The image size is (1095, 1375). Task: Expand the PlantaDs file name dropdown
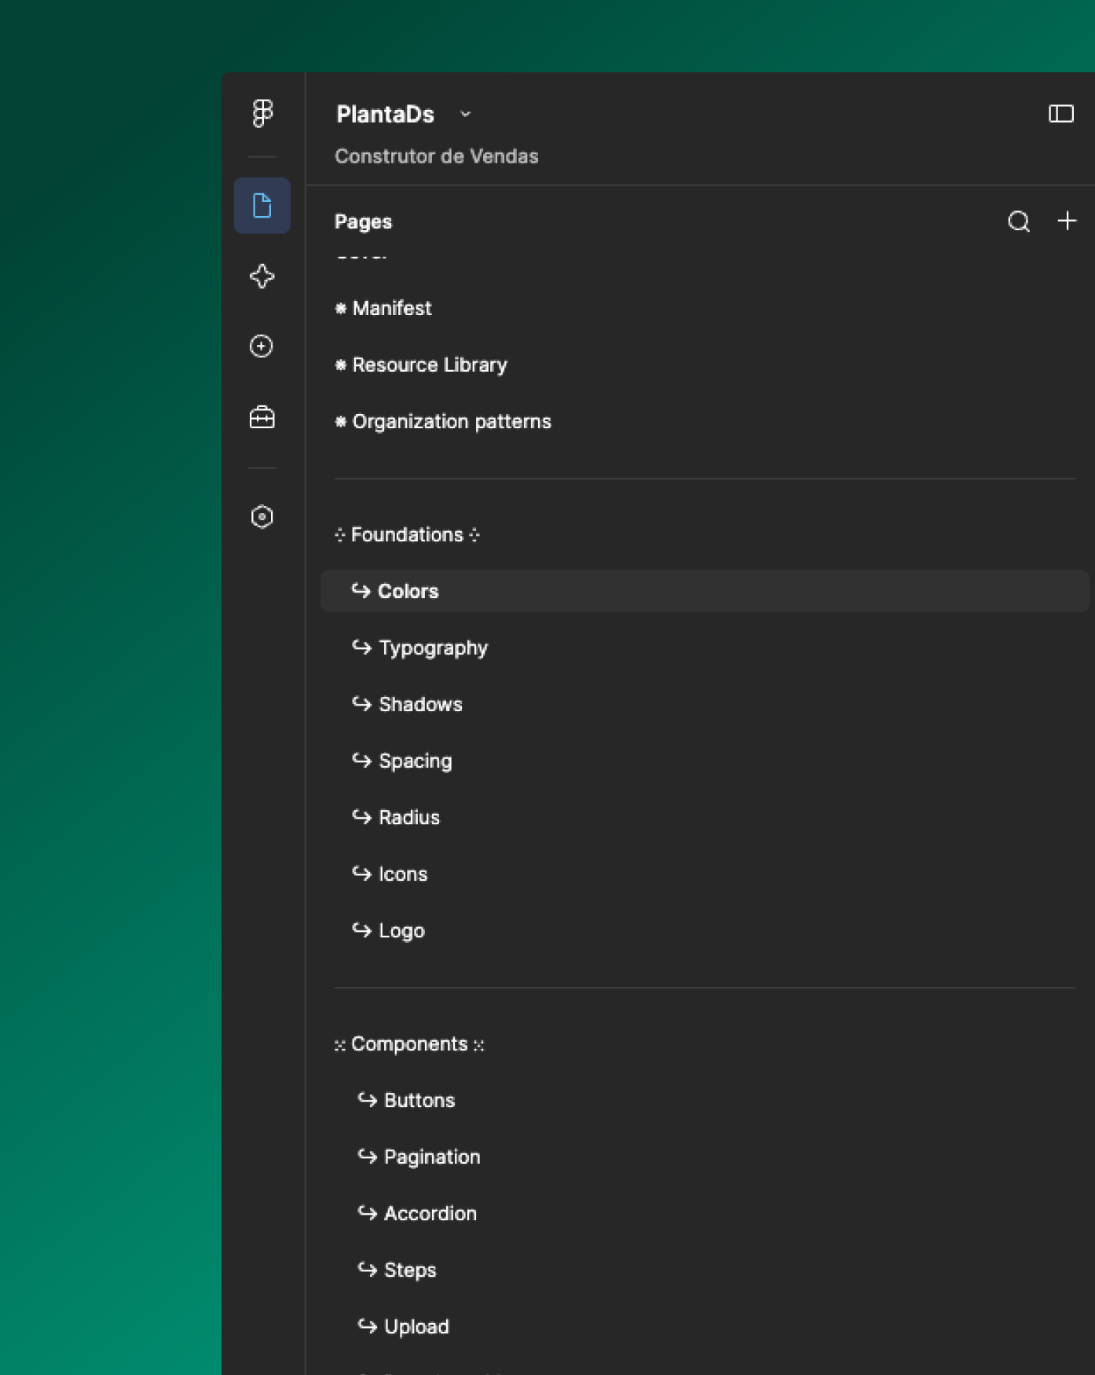pyautogui.click(x=466, y=114)
